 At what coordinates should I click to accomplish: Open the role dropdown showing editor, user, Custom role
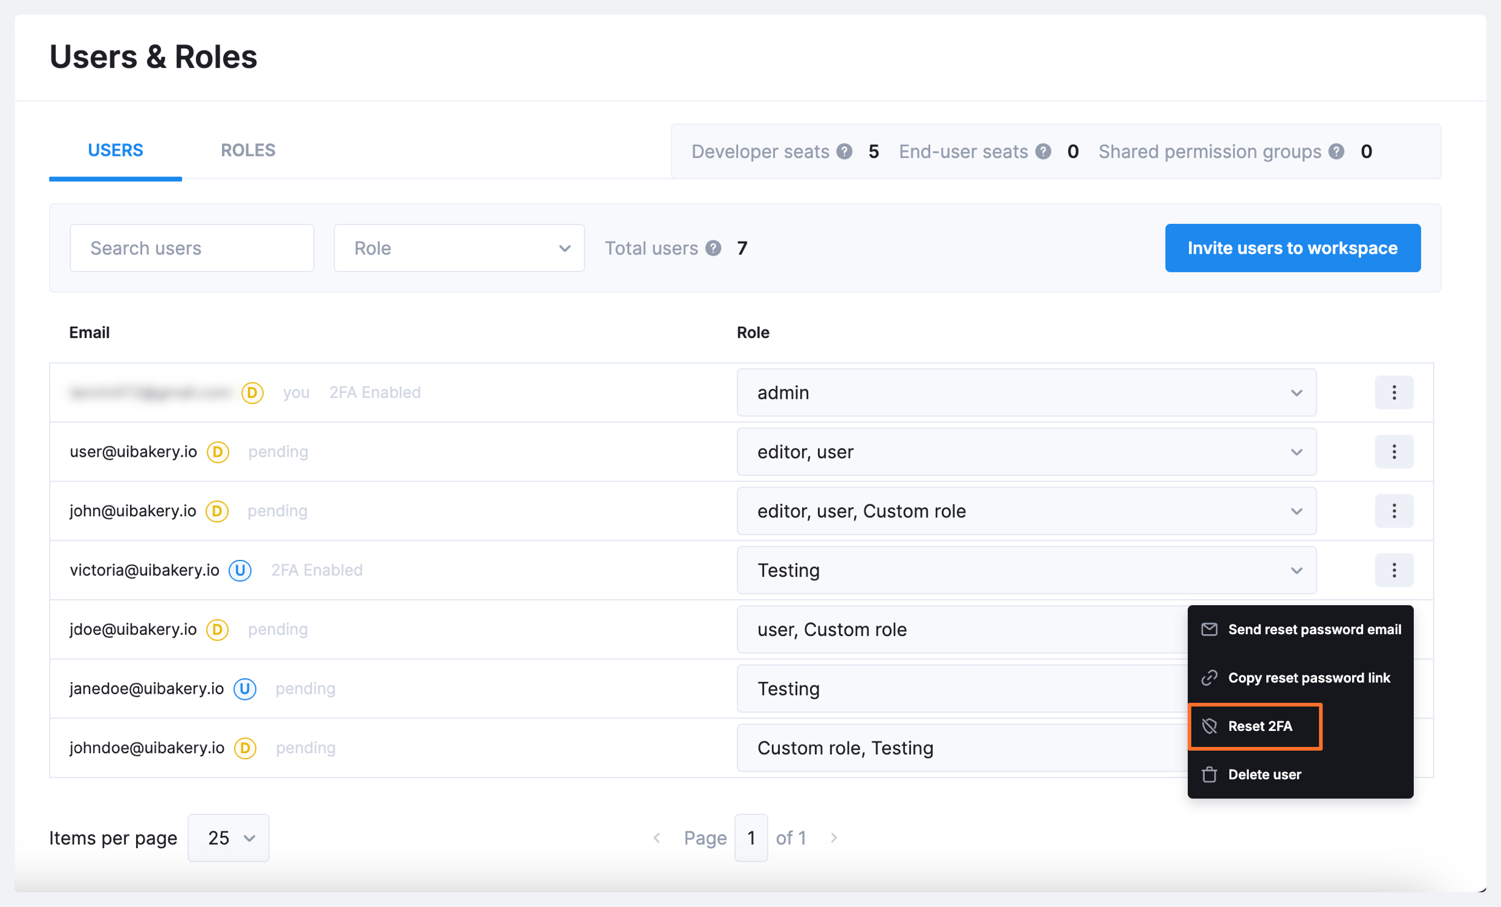click(1026, 511)
